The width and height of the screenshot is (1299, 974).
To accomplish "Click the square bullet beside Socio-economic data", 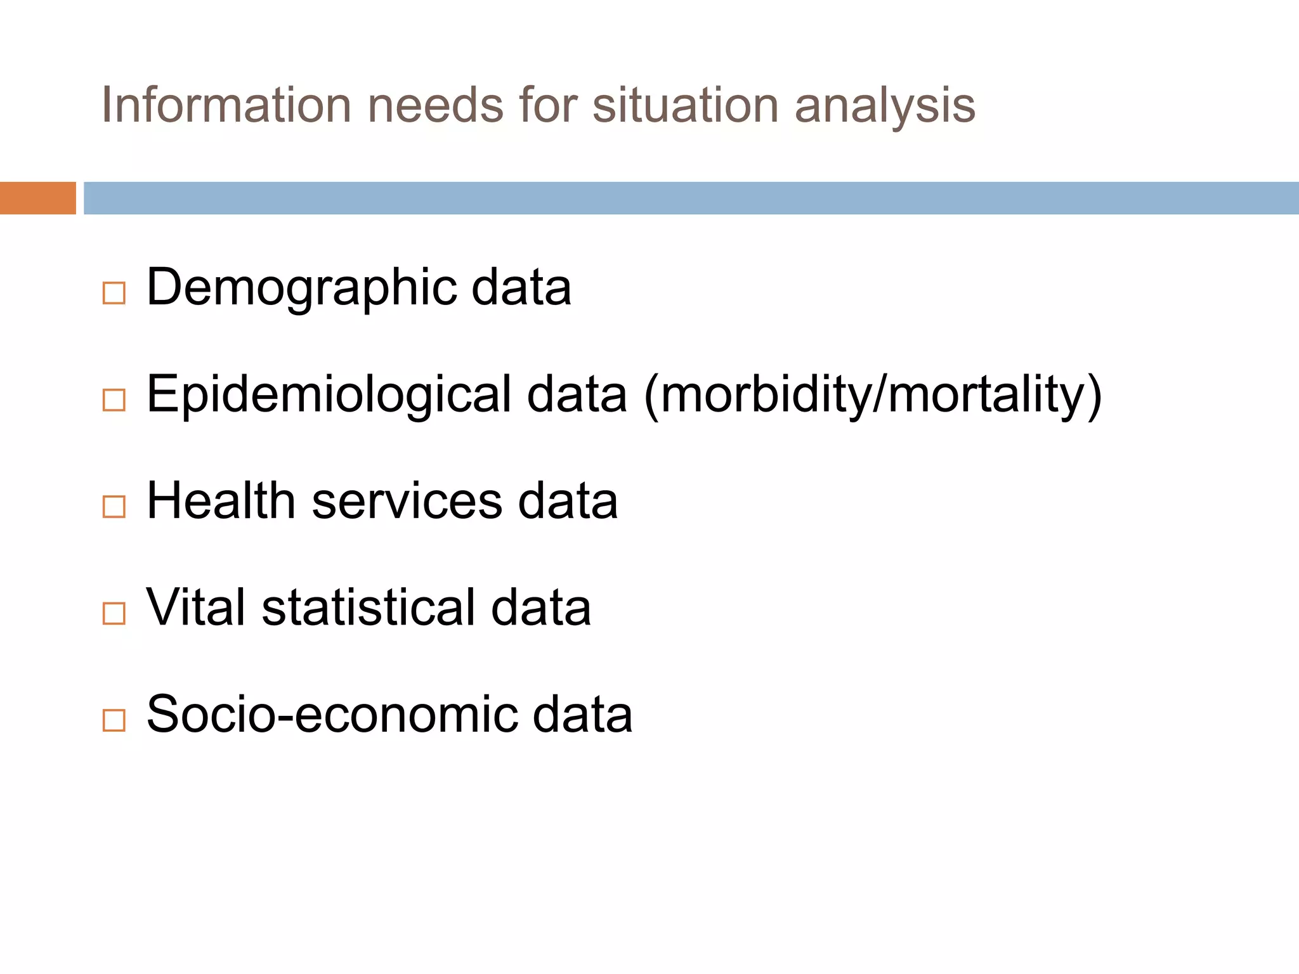I will (114, 720).
